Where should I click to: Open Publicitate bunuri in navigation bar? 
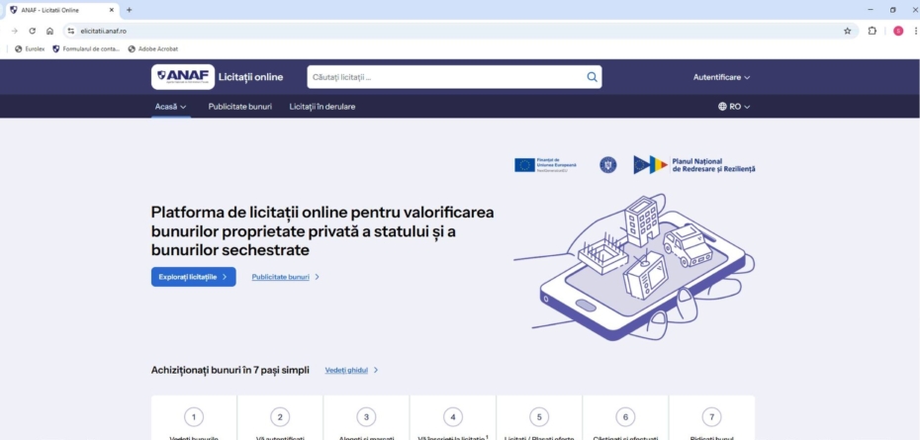(240, 107)
